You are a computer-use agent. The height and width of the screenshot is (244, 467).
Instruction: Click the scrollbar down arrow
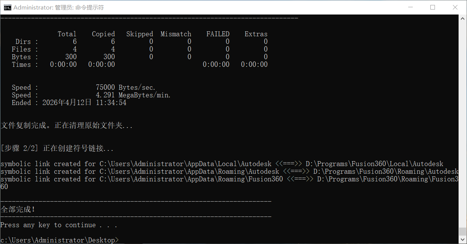(462, 240)
